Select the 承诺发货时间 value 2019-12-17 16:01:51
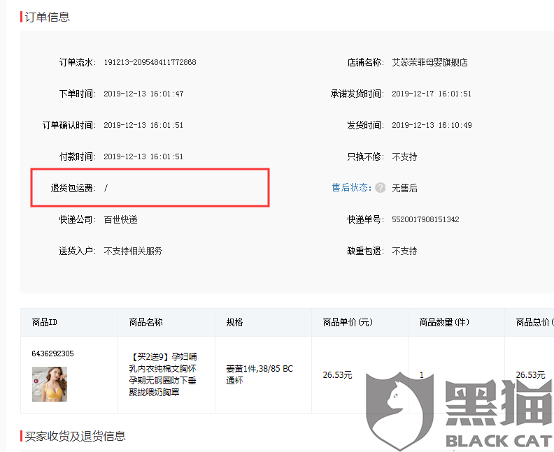The width and height of the screenshot is (554, 452). click(432, 94)
